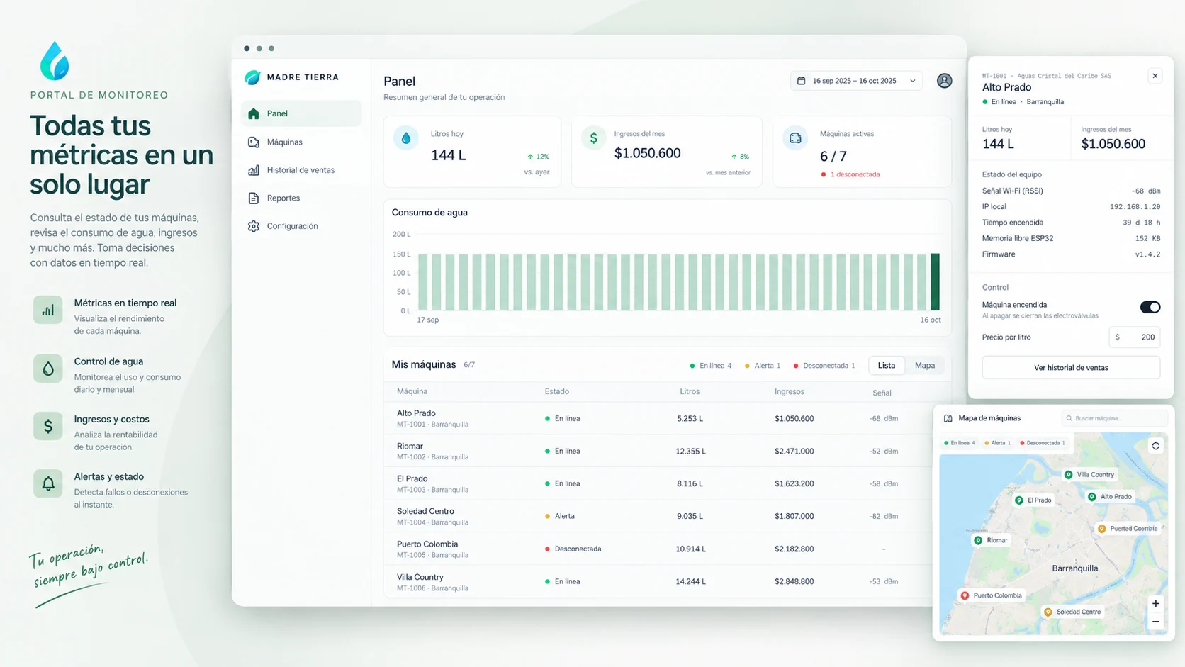Click the Puerto Colombia red map pin

click(965, 595)
